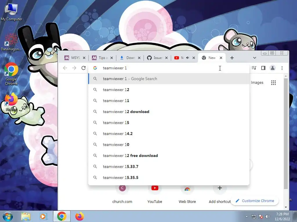Close the Downloads tab
The height and width of the screenshot is (222, 297).
click(139, 58)
